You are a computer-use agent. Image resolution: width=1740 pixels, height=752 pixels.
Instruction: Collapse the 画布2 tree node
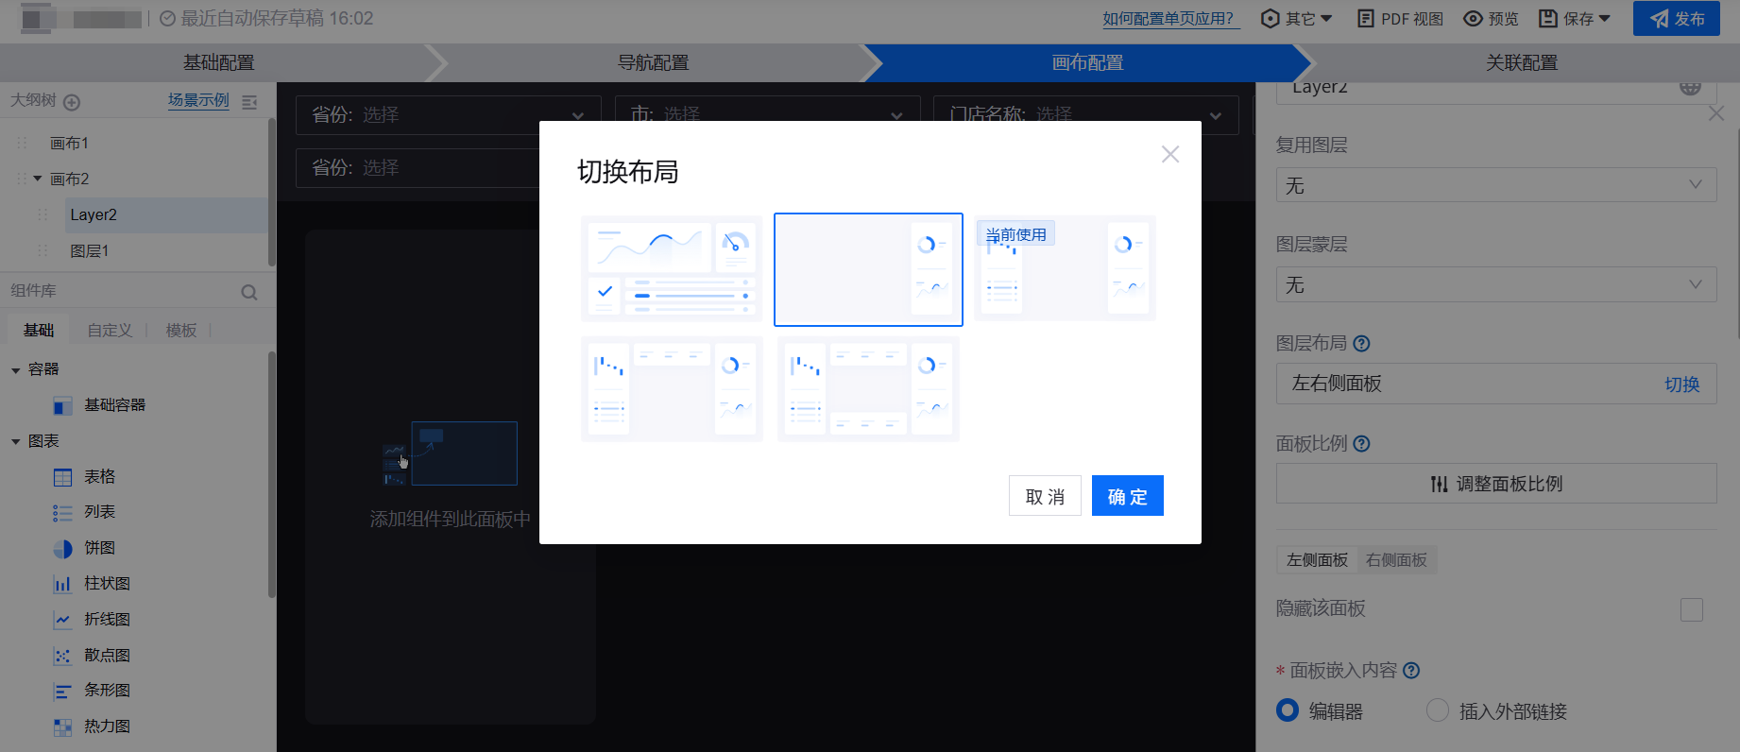click(38, 179)
